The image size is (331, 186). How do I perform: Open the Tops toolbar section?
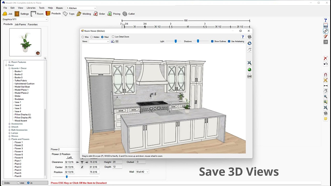[69, 14]
